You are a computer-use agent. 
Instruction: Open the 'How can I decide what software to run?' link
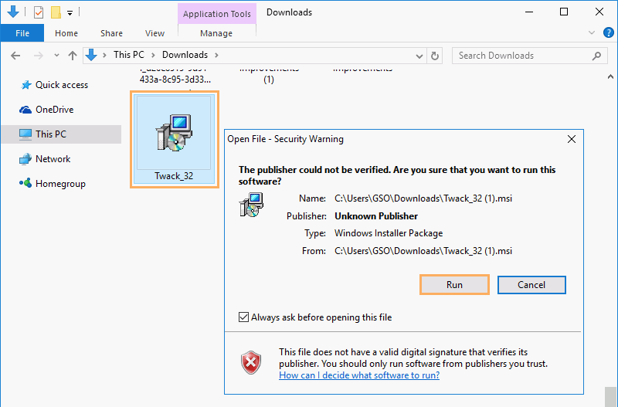[359, 375]
